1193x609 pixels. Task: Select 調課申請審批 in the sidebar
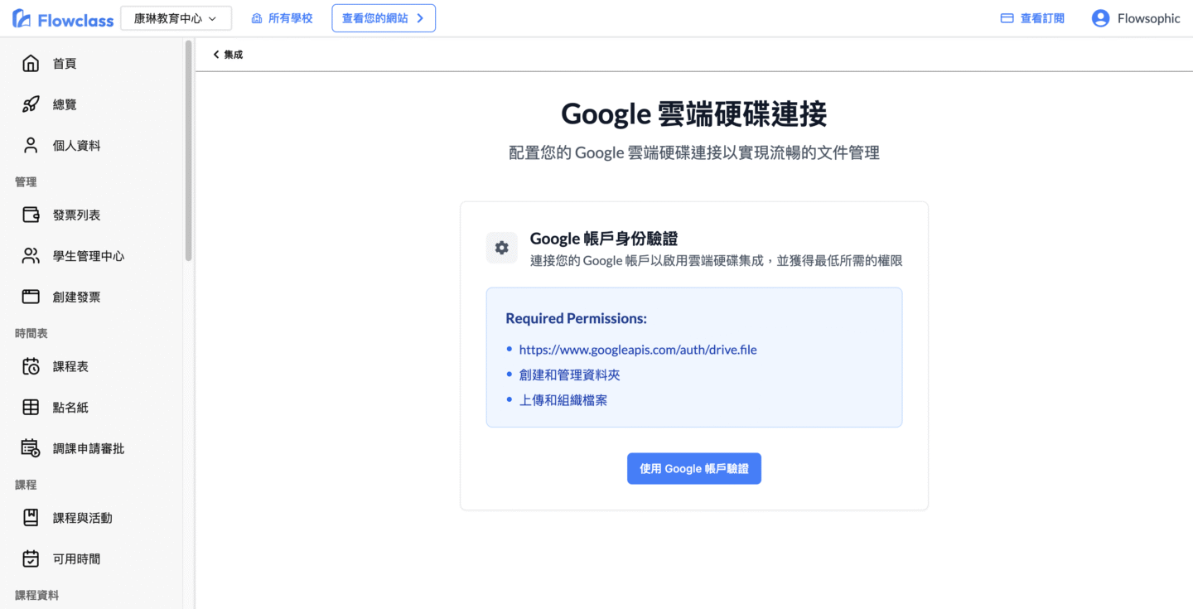click(88, 449)
